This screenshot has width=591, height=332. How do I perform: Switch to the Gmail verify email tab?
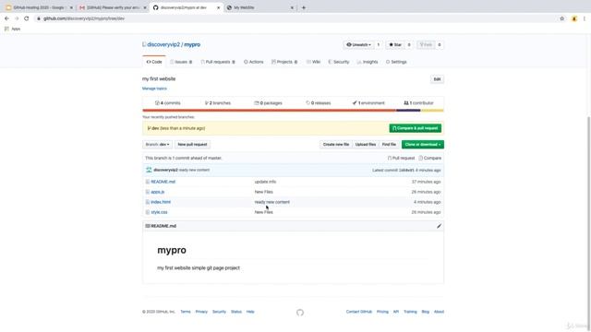(112, 7)
